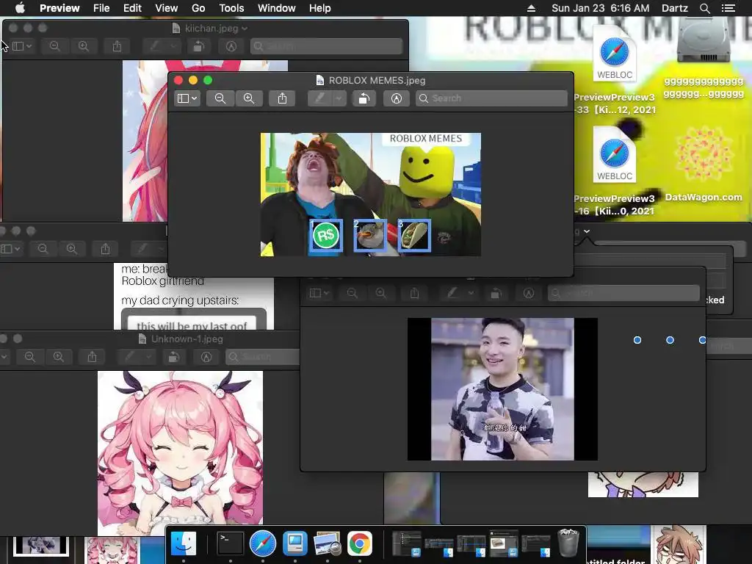Image resolution: width=752 pixels, height=564 pixels.
Task: Zoom out in Unknown-1.jpeg window
Action: (x=29, y=357)
